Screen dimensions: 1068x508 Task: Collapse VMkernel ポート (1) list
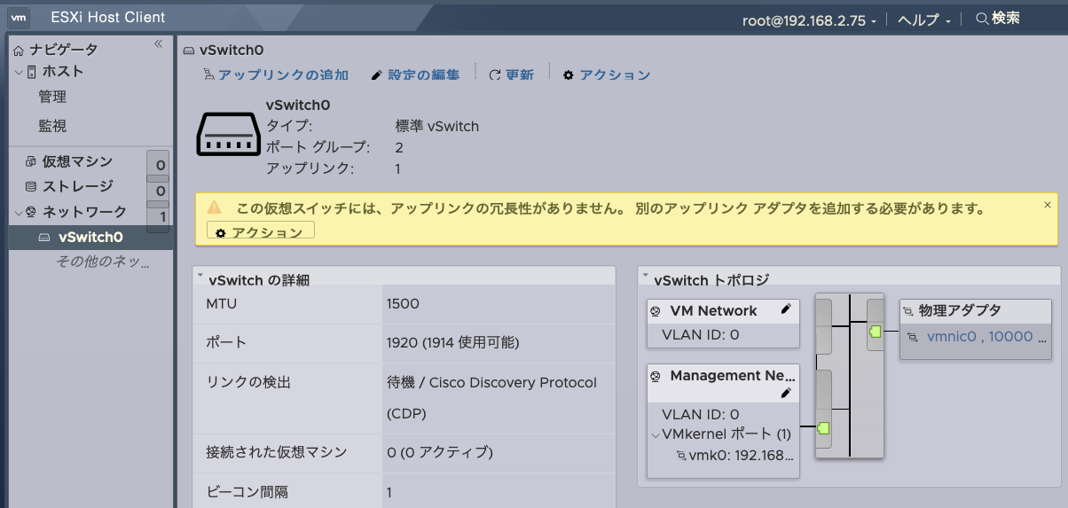click(x=656, y=435)
